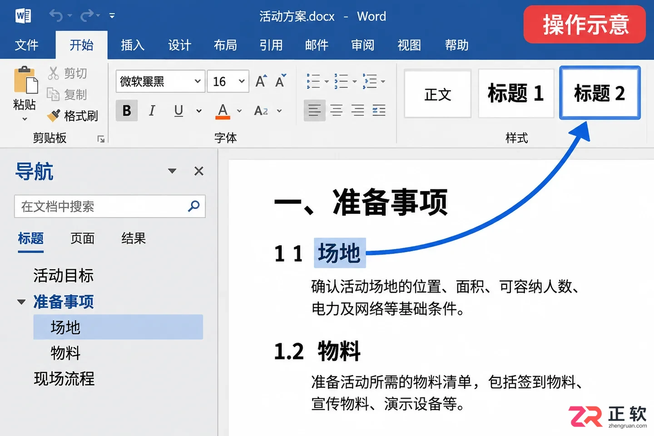Apply the red font color A button
The height and width of the screenshot is (436, 654).
click(x=223, y=111)
